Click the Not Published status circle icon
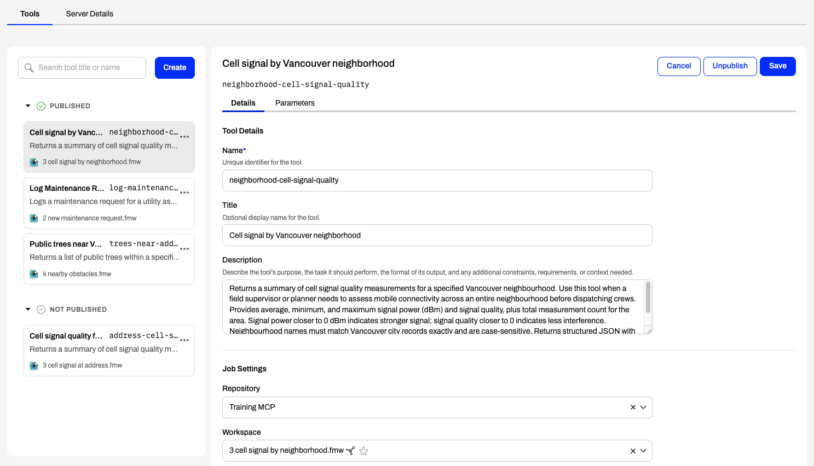This screenshot has width=814, height=466. point(41,310)
